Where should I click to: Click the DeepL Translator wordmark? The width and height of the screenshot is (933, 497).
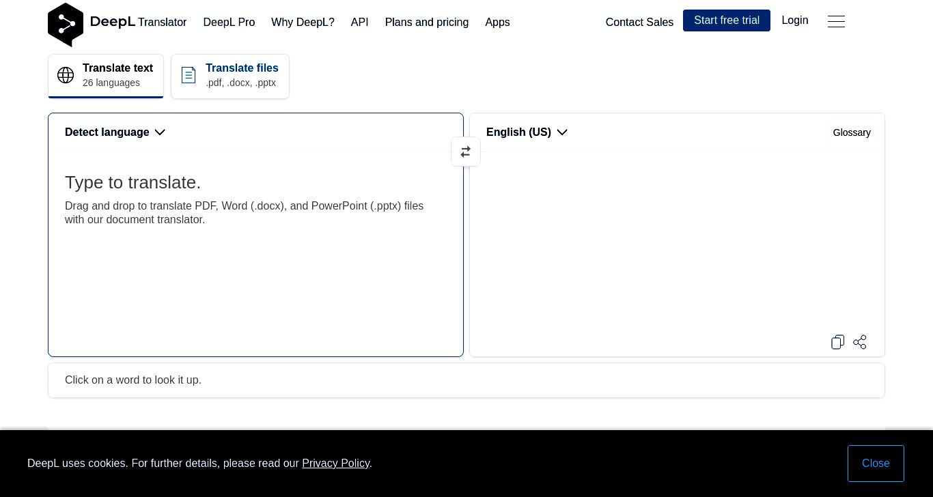click(x=139, y=22)
